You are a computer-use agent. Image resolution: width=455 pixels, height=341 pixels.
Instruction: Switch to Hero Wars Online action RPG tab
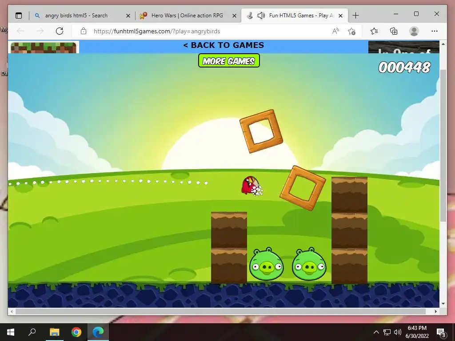[187, 16]
